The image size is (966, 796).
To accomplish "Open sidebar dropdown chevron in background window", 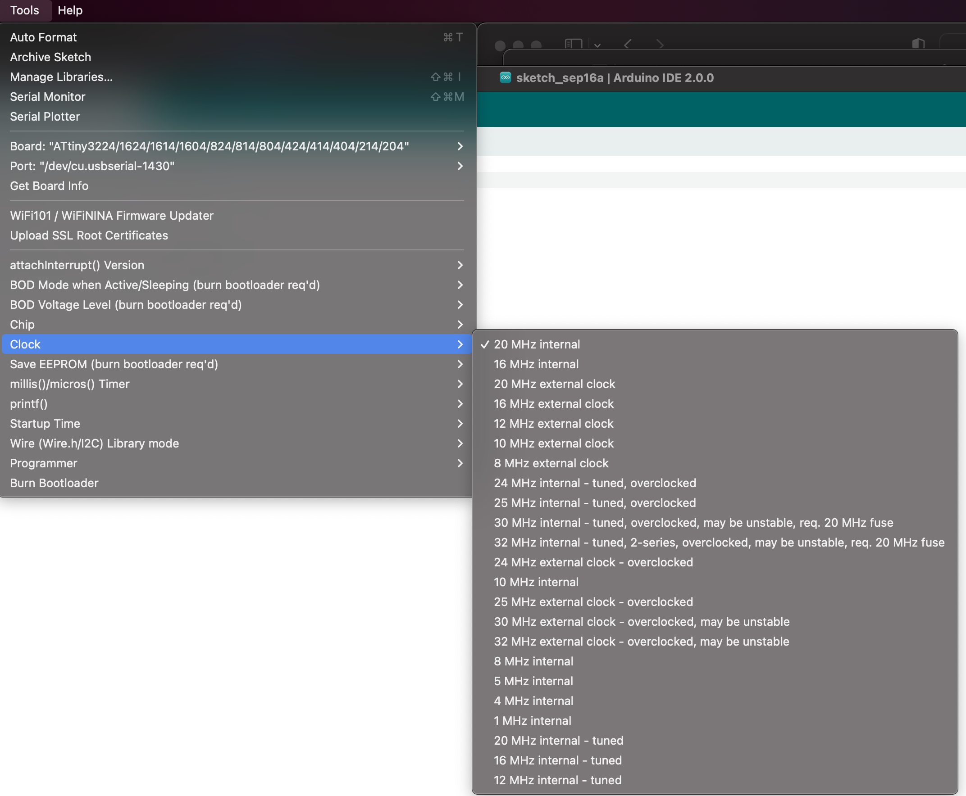I will pos(597,45).
